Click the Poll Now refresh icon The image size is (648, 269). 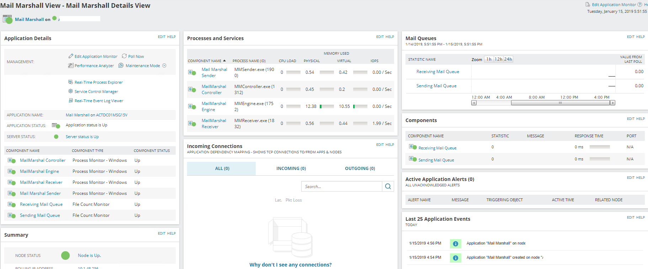[x=124, y=56]
